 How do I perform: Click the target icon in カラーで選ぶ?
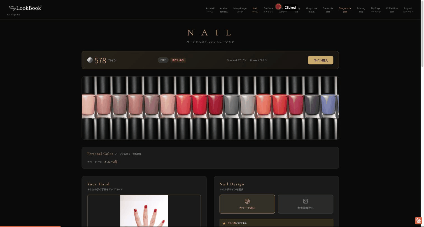pos(247,201)
